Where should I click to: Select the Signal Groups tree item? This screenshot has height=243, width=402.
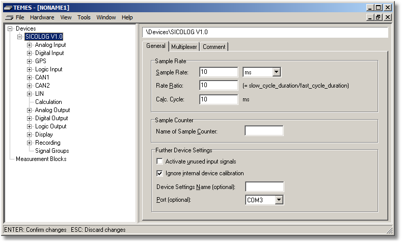click(x=52, y=151)
